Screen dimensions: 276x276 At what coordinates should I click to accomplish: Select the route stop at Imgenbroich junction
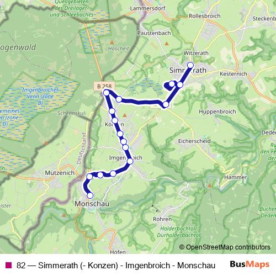(x=130, y=161)
